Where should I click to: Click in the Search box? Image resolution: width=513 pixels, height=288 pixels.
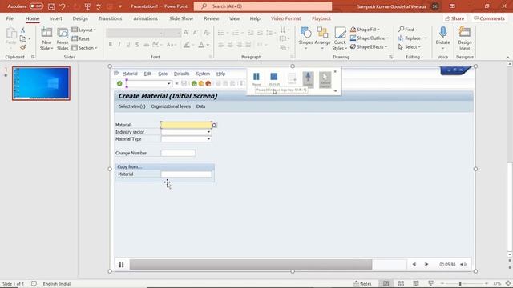(263, 6)
